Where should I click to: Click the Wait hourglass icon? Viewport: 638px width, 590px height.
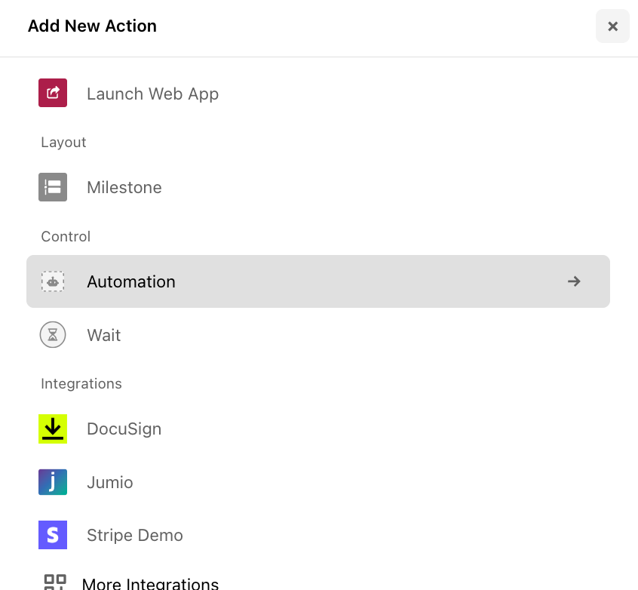pyautogui.click(x=52, y=334)
